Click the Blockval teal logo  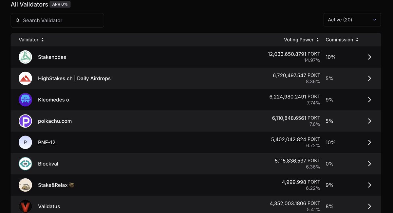click(x=25, y=164)
